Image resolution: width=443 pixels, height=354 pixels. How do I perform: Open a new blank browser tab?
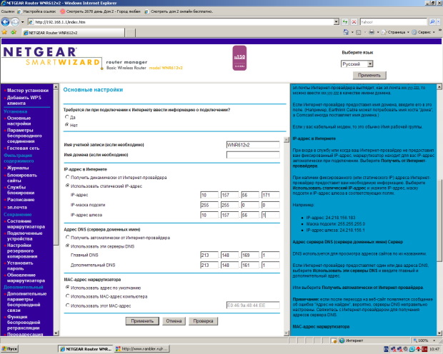coord(130,33)
